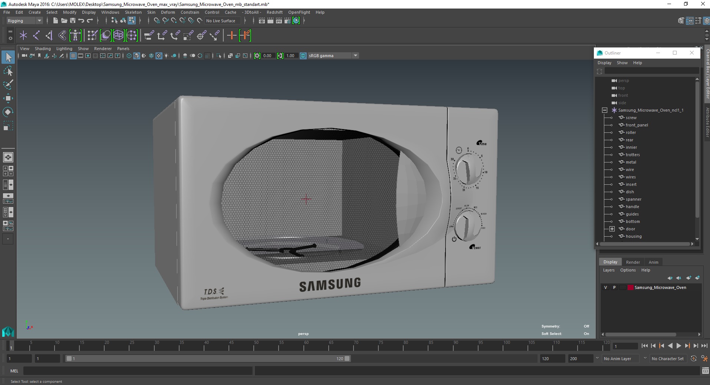Viewport: 710px width, 385px height.
Task: Click the orange plus locator shelf icon
Action: pos(232,36)
